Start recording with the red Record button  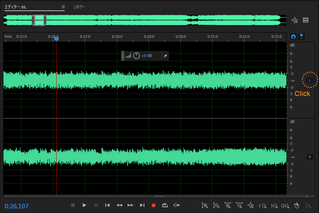(x=154, y=205)
